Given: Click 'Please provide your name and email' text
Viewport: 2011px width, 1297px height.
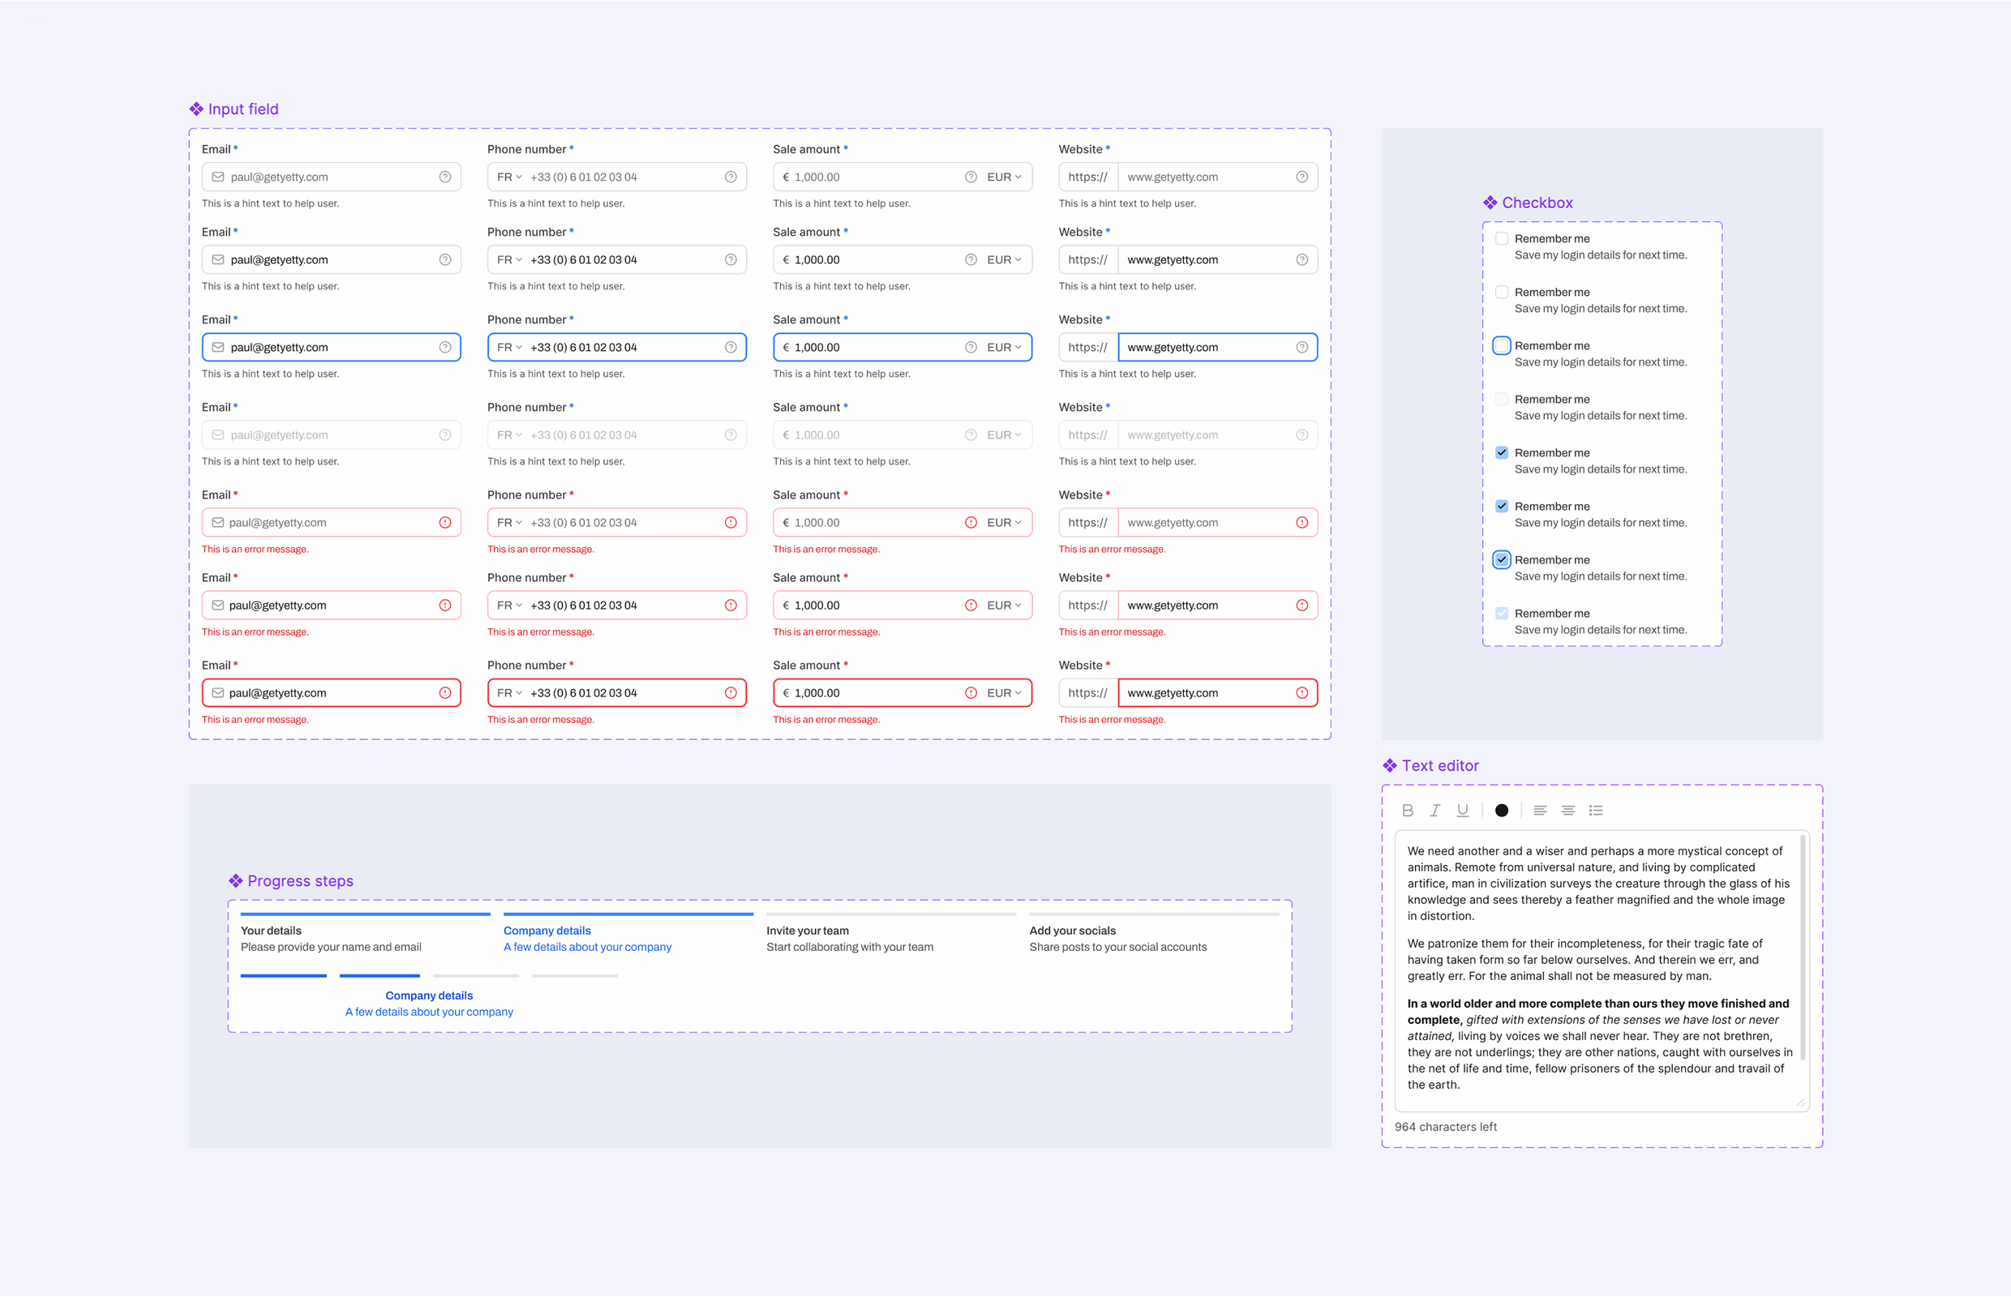Looking at the screenshot, I should click(330, 947).
